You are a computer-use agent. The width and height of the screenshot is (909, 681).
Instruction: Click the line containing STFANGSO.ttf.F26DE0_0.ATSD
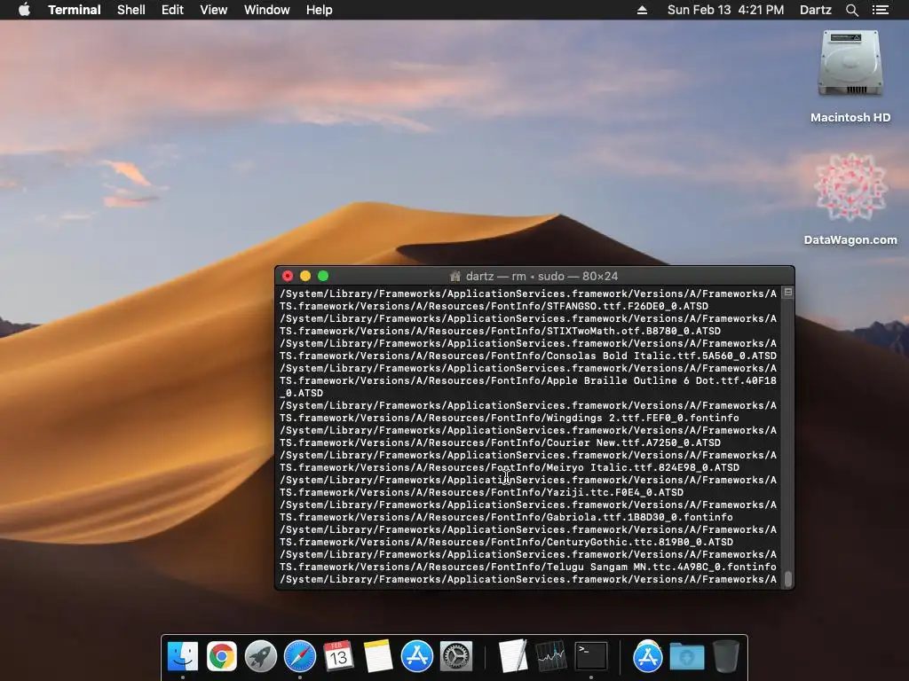click(494, 306)
